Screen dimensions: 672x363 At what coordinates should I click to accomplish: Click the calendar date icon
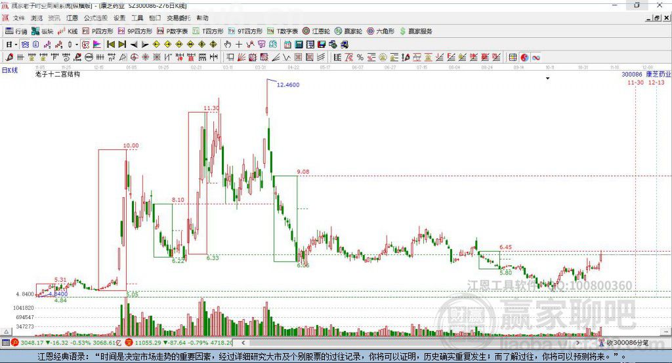[287, 45]
